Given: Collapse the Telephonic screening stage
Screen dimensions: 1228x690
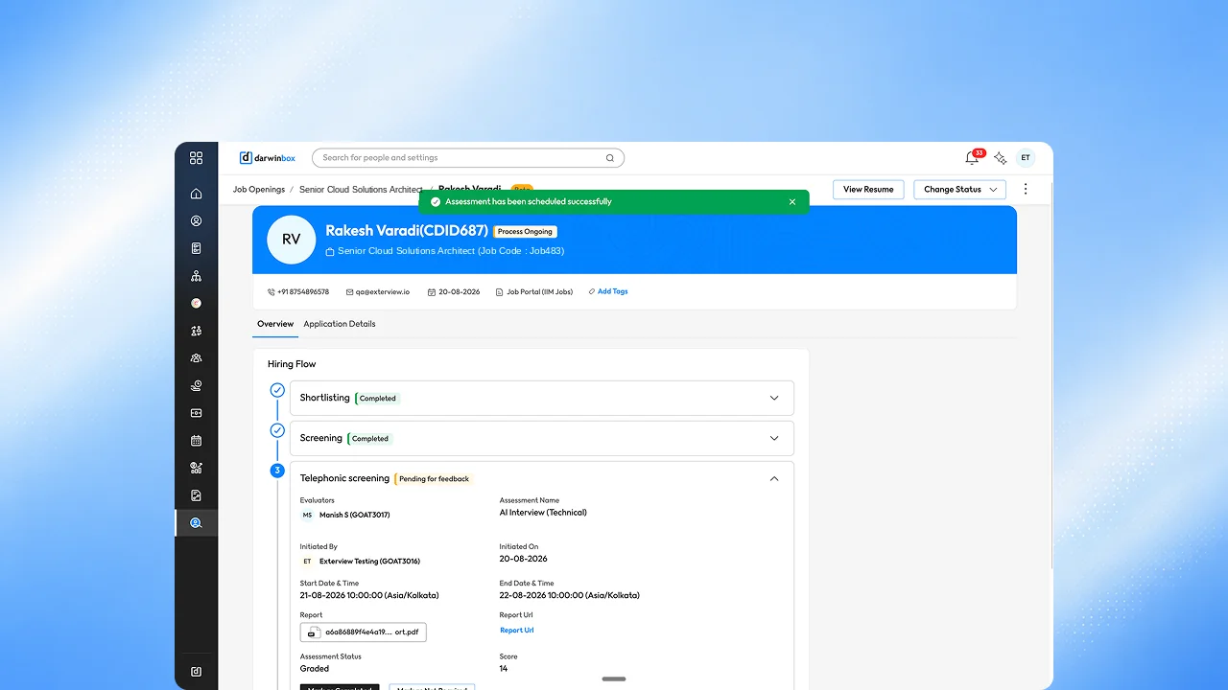Looking at the screenshot, I should [x=774, y=478].
